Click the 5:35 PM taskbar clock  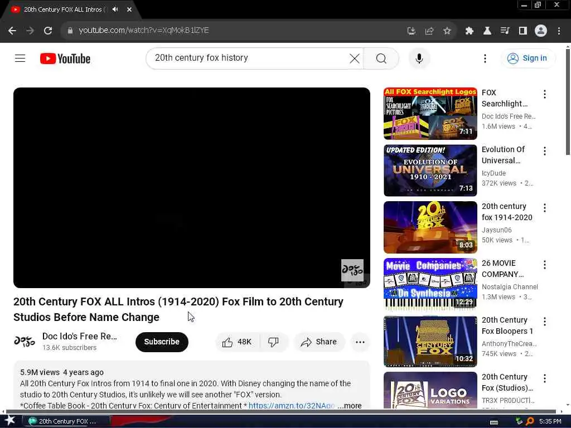coord(550,421)
